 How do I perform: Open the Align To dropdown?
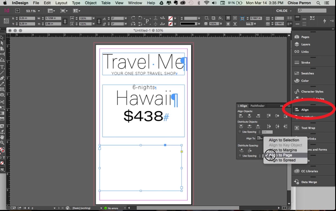click(260, 138)
